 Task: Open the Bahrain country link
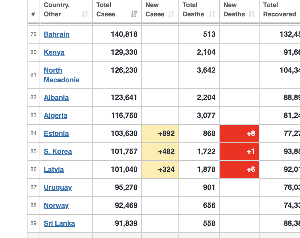click(57, 34)
